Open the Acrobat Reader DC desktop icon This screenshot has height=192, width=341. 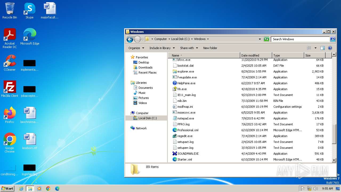coord(10,38)
